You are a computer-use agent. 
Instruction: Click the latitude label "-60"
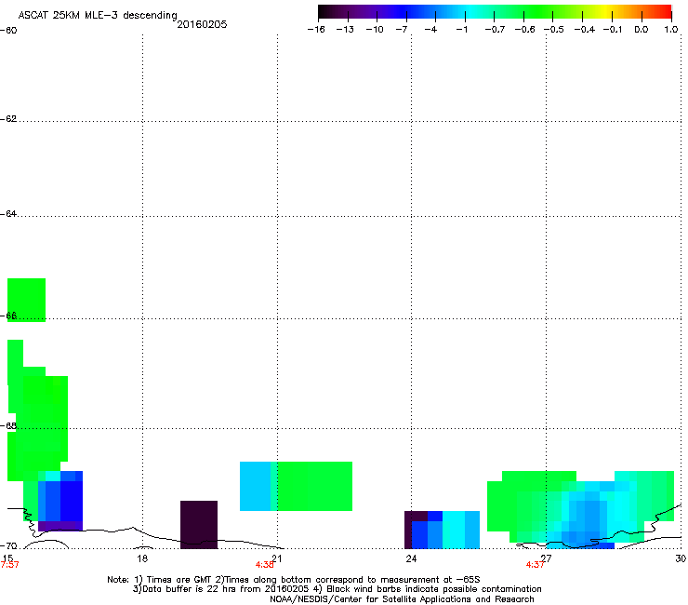coord(8,31)
